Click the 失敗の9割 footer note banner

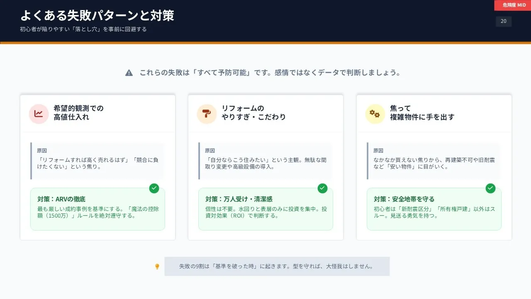pos(277,266)
